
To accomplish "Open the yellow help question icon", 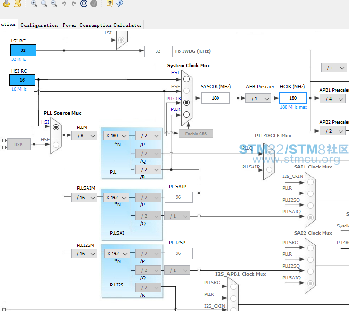I will point(110,3).
